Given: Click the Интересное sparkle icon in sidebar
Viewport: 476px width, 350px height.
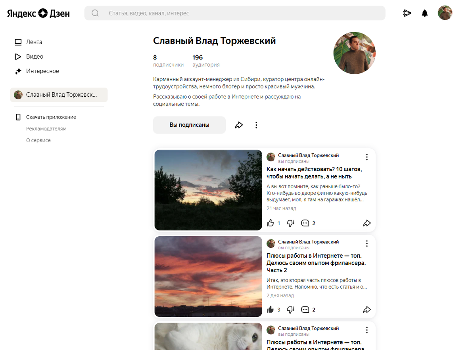Looking at the screenshot, I should click(x=18, y=71).
